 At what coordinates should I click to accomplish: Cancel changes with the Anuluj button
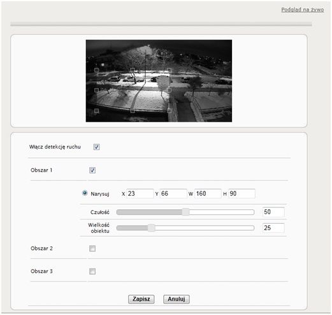pos(177,299)
